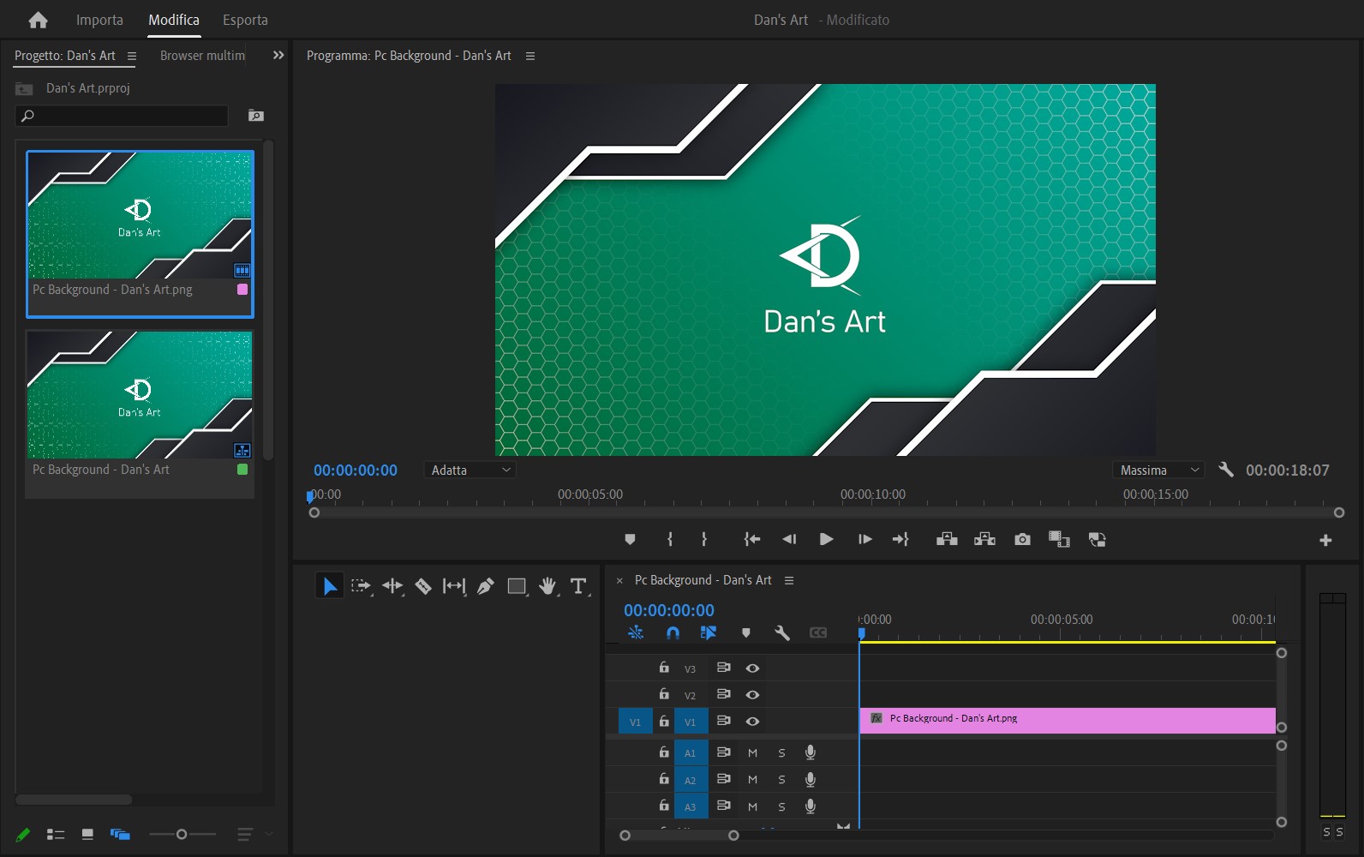1364x857 pixels.
Task: Export frame with camera icon
Action: tap(1022, 539)
